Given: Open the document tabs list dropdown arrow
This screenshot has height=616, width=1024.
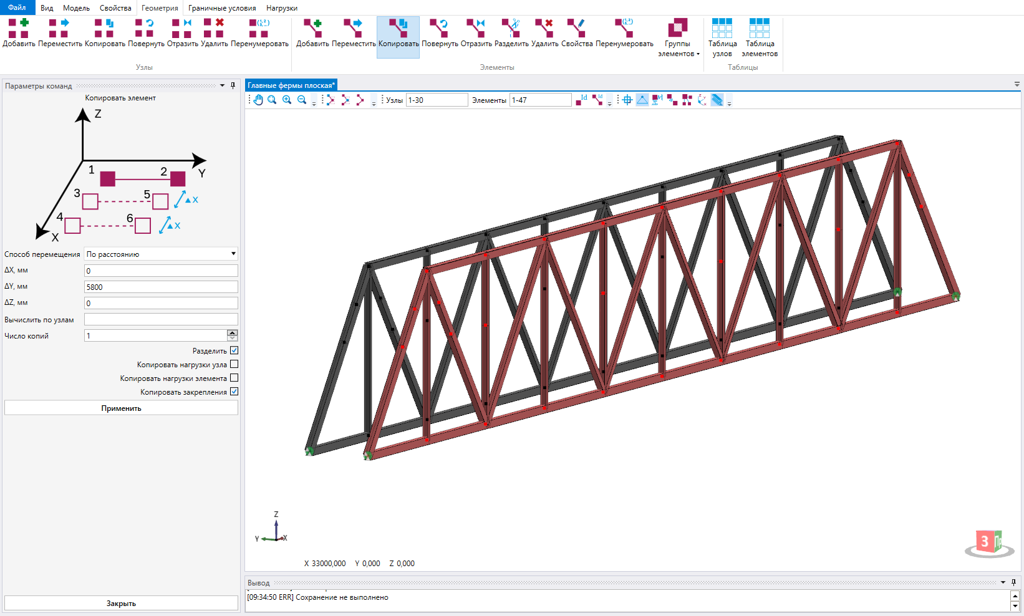Looking at the screenshot, I should (x=1017, y=84).
